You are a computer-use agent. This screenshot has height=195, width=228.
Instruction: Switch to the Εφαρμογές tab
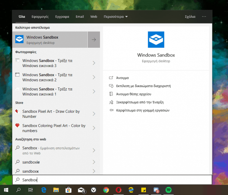point(40,17)
